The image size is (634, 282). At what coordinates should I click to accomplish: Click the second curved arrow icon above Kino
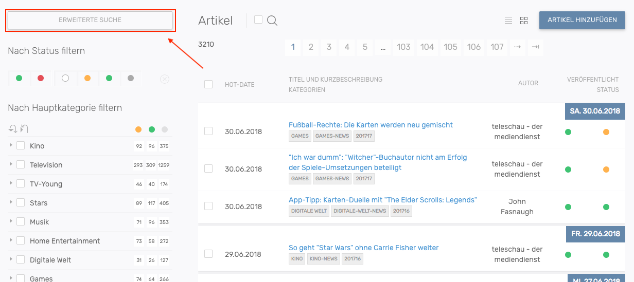coord(24,129)
